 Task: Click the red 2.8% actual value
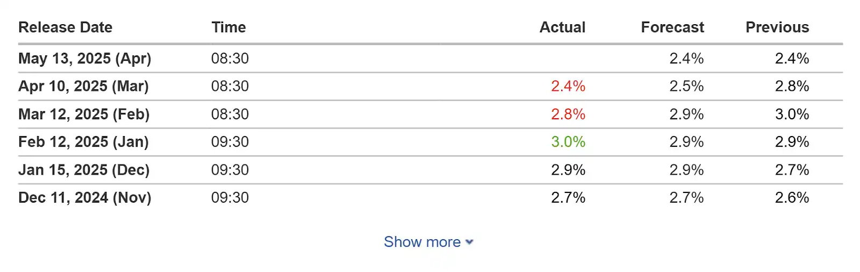pyautogui.click(x=568, y=114)
